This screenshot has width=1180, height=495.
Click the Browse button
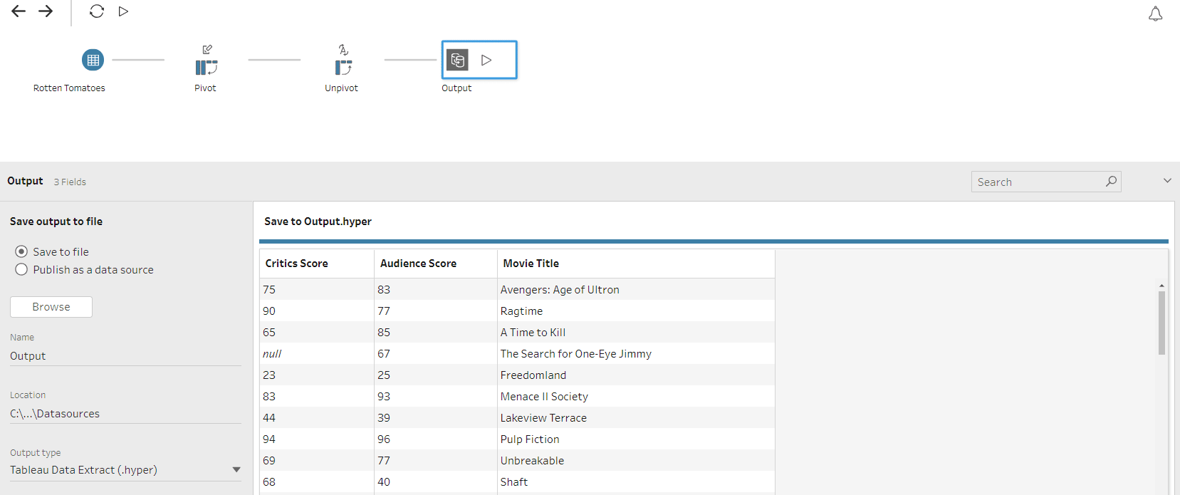(51, 307)
